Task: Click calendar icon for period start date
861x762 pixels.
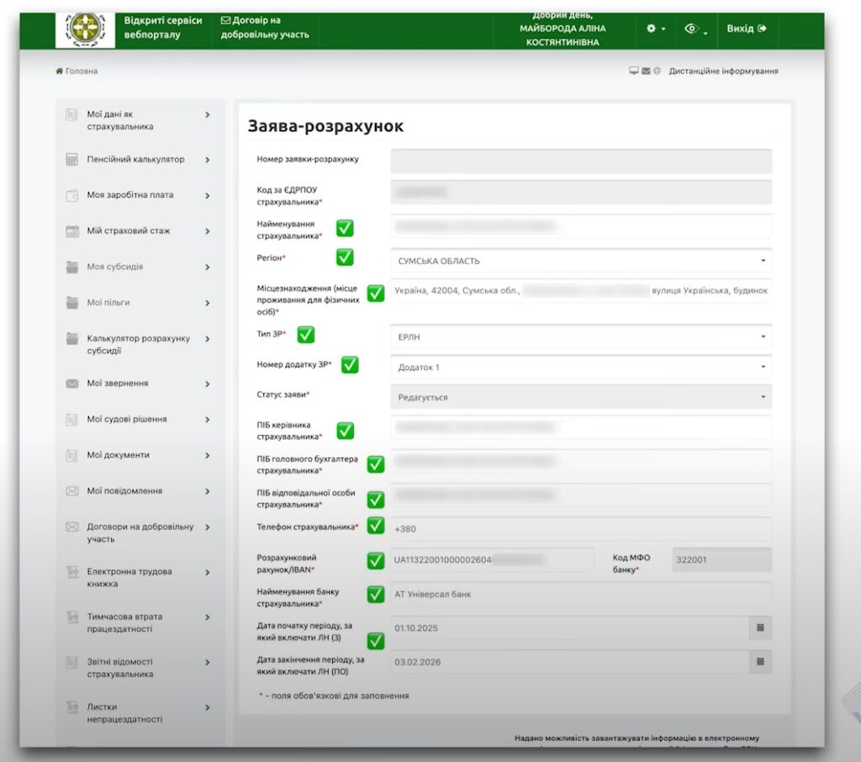Action: (x=760, y=627)
